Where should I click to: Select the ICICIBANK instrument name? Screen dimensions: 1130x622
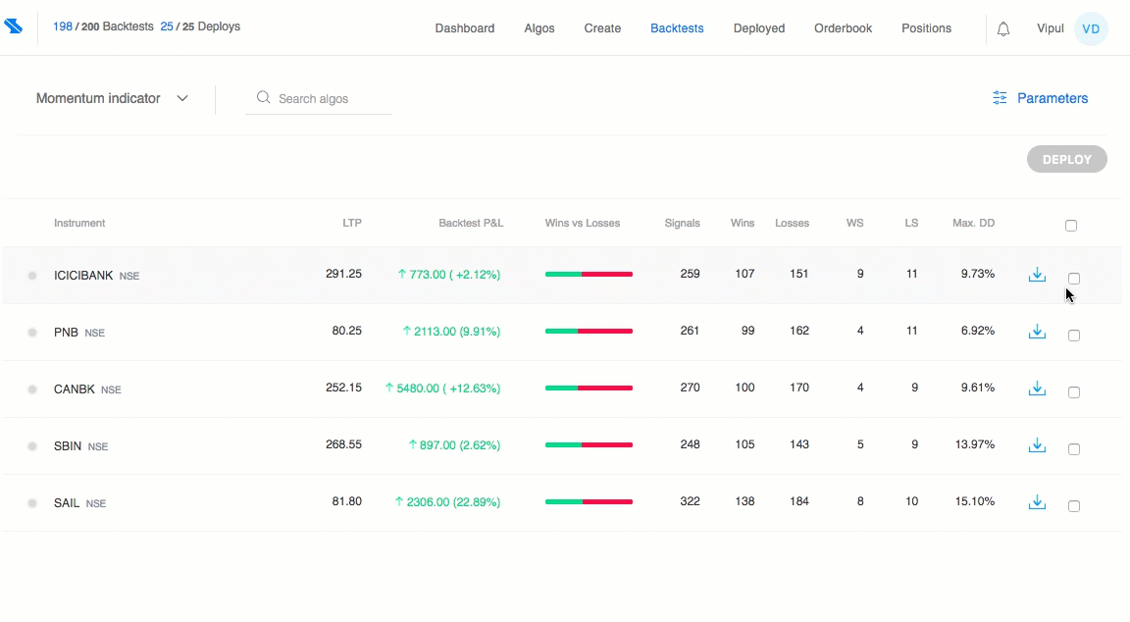[83, 276]
